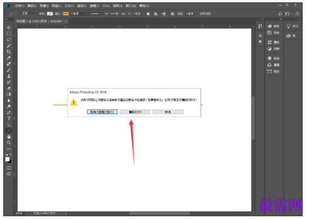Select the Lasso tool
The width and height of the screenshot is (310, 219).
9,40
